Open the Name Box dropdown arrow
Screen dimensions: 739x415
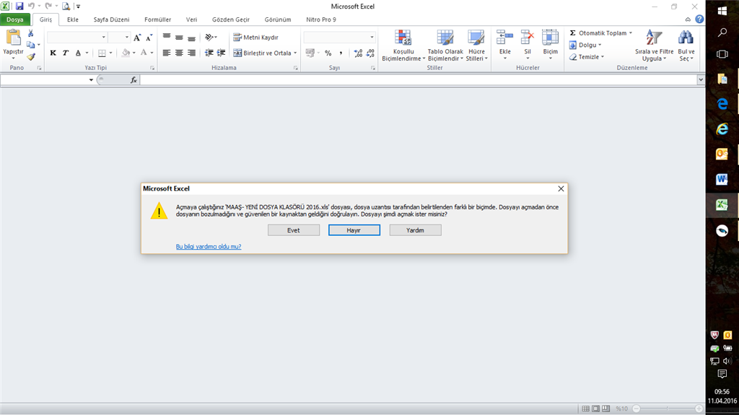click(x=91, y=80)
